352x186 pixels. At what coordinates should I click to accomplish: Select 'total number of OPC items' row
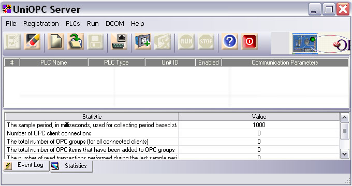(x=172, y=150)
